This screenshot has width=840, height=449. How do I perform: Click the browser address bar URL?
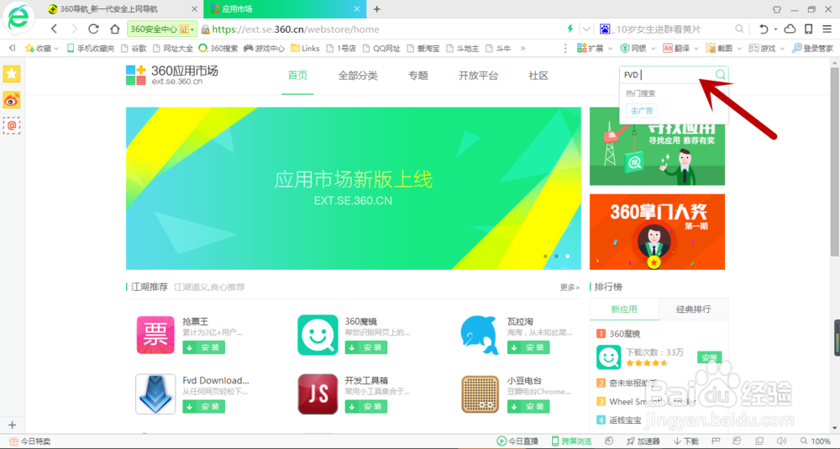(x=295, y=29)
